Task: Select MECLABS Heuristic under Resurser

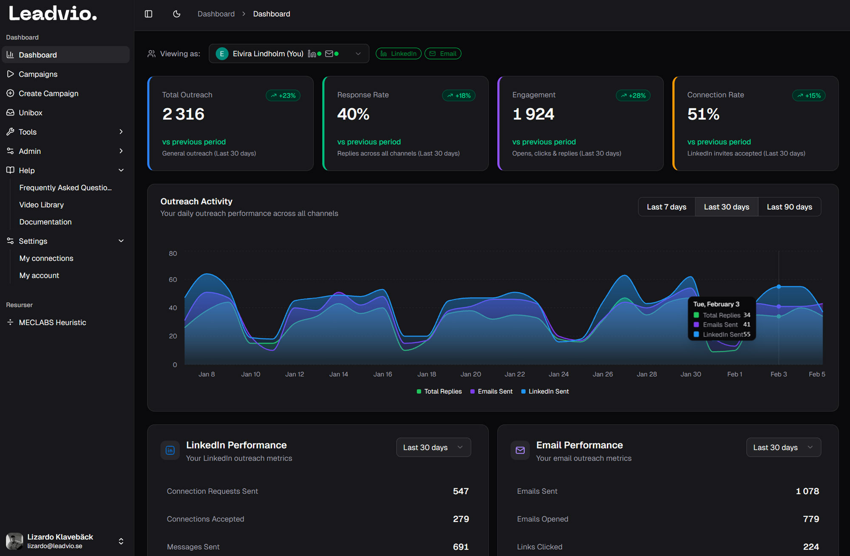Action: [52, 322]
